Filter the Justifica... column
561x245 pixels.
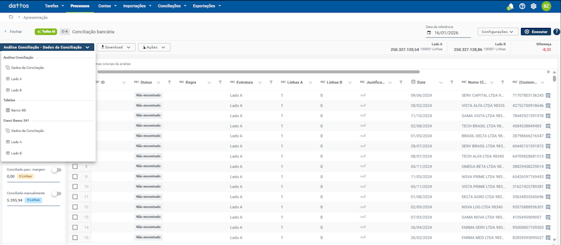[x=401, y=83]
